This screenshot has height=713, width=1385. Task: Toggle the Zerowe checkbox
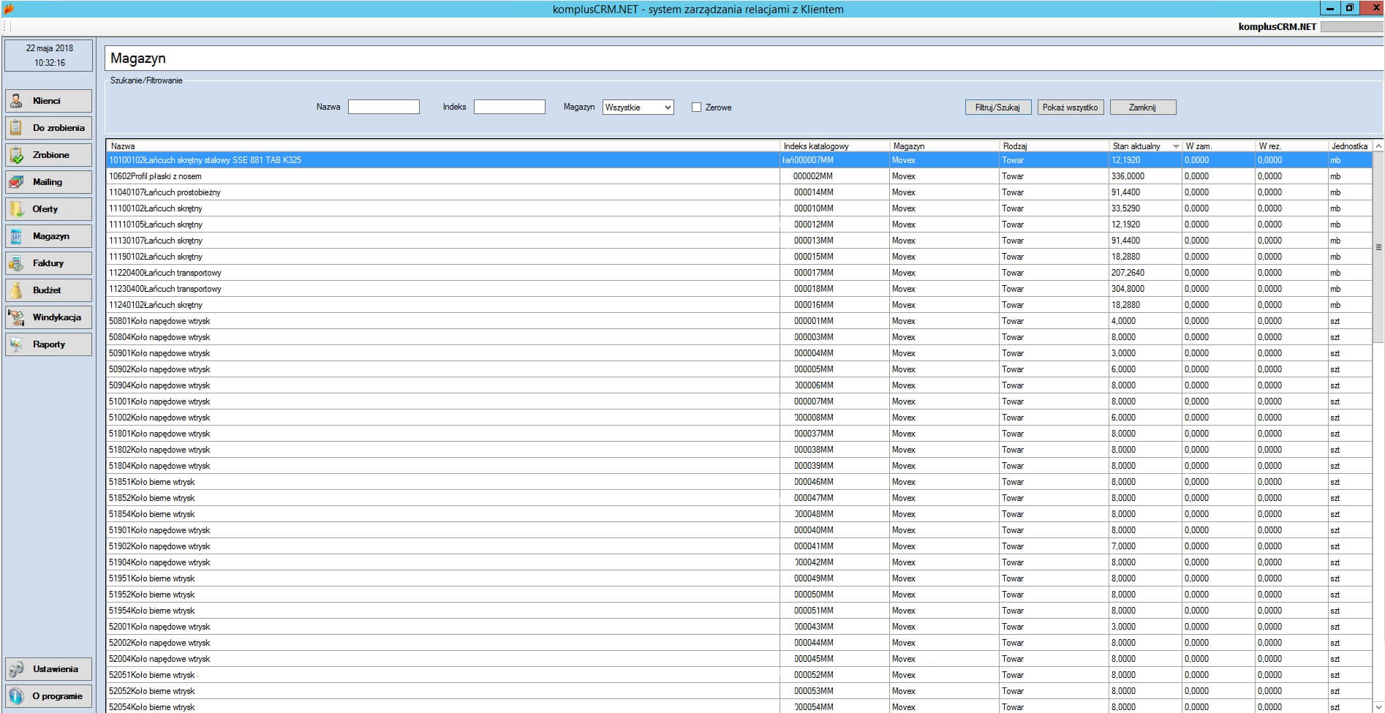pyautogui.click(x=696, y=107)
